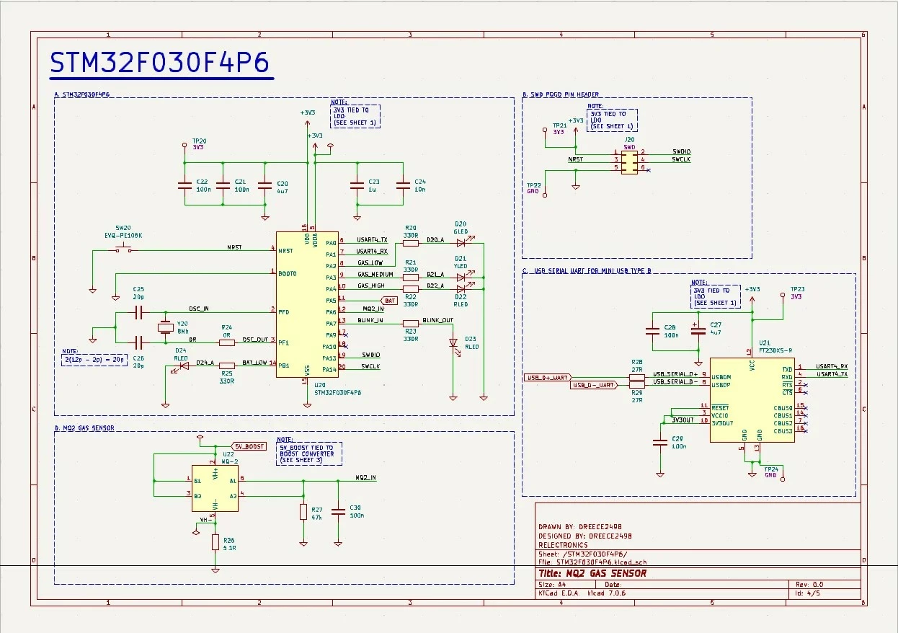Click the 'Id: 4/5' sheet number field
This screenshot has width=898, height=633.
(x=806, y=593)
